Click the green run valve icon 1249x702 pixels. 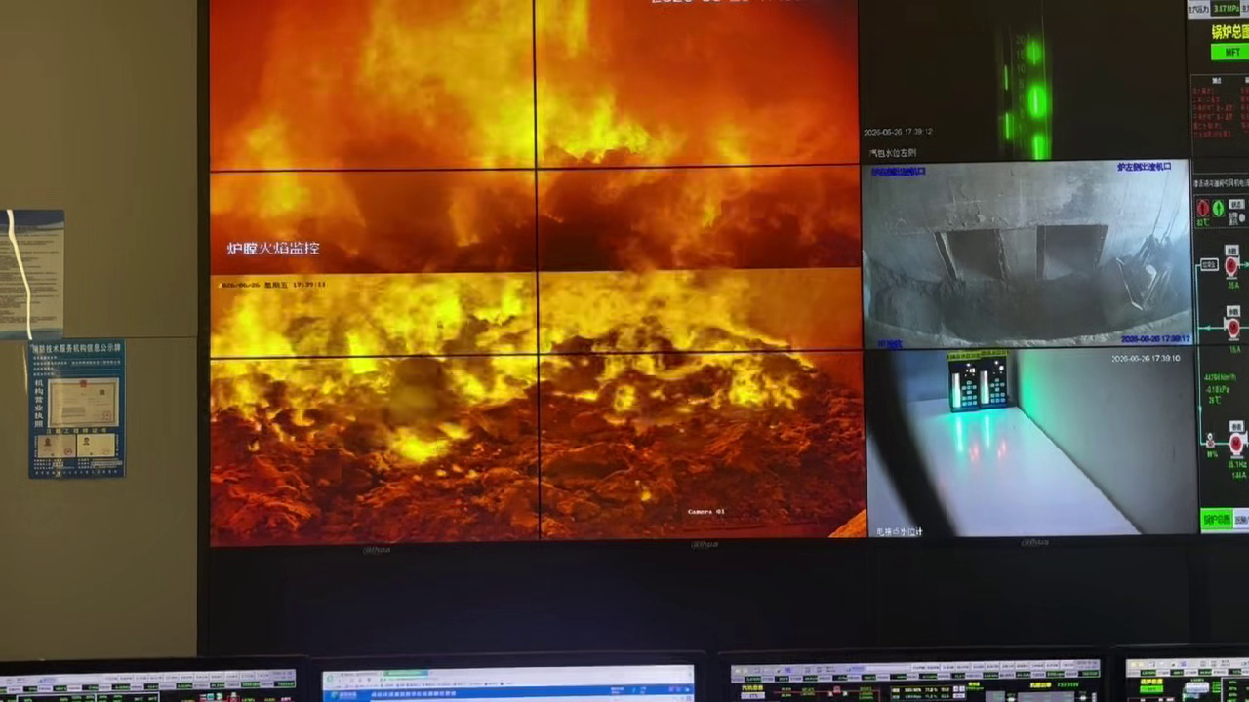click(x=1217, y=208)
